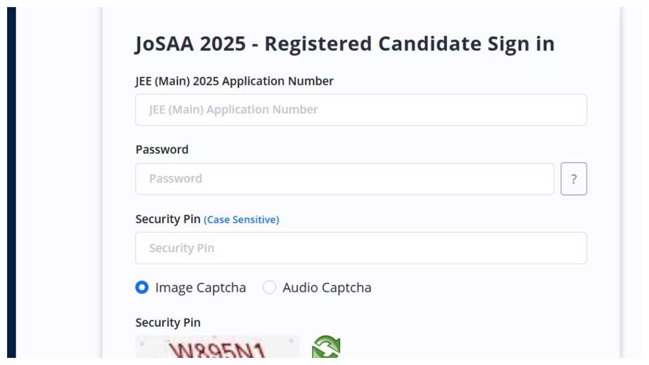This screenshot has height=365, width=649.
Task: Click the dark navy vertical bar at left
Action: point(12,182)
